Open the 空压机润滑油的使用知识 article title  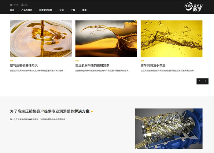click(x=92, y=65)
